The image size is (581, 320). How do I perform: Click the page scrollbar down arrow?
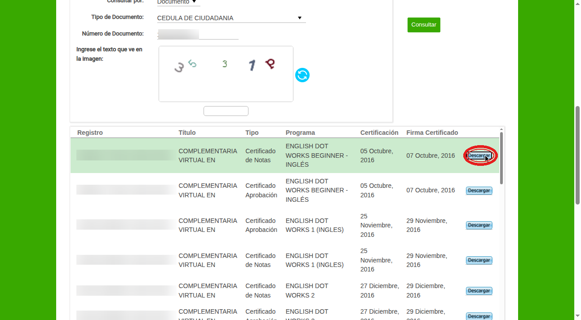click(578, 316)
